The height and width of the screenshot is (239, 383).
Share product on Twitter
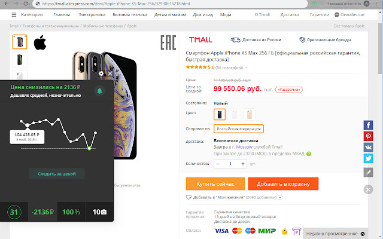(x=368, y=158)
